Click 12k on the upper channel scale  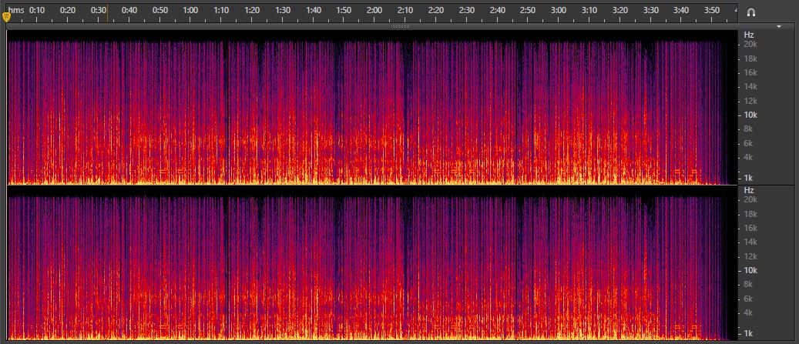pos(751,101)
